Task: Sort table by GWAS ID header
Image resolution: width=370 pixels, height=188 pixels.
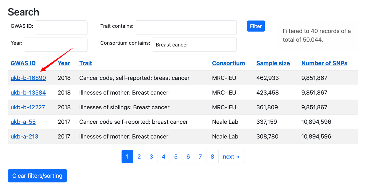Action: point(23,63)
